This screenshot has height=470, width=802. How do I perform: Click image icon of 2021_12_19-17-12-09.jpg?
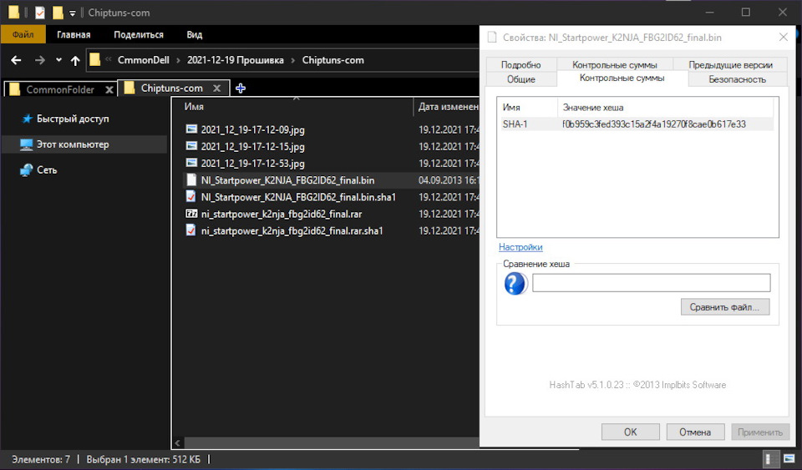tap(191, 129)
